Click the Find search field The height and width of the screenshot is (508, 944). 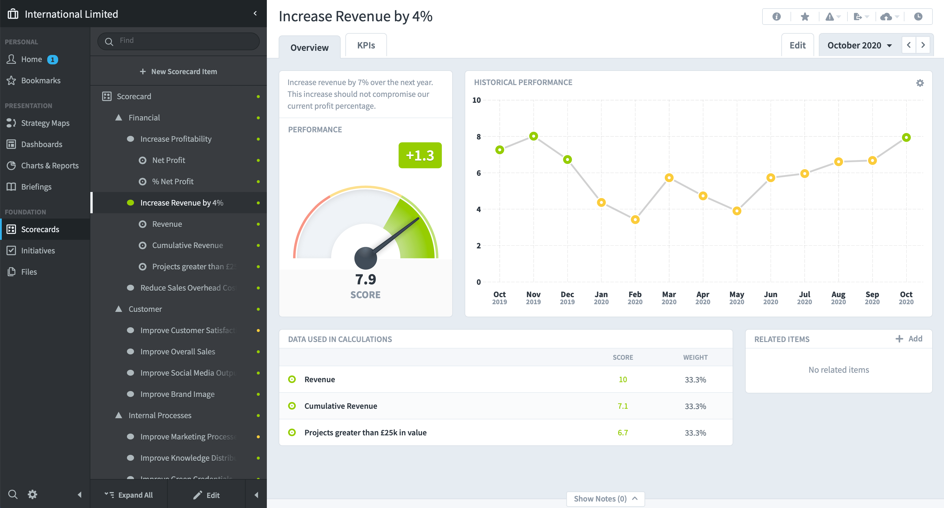179,41
